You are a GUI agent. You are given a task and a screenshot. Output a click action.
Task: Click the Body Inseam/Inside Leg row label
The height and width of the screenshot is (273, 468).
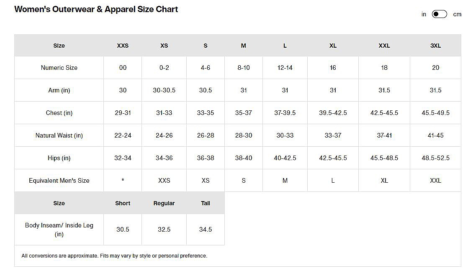point(59,230)
